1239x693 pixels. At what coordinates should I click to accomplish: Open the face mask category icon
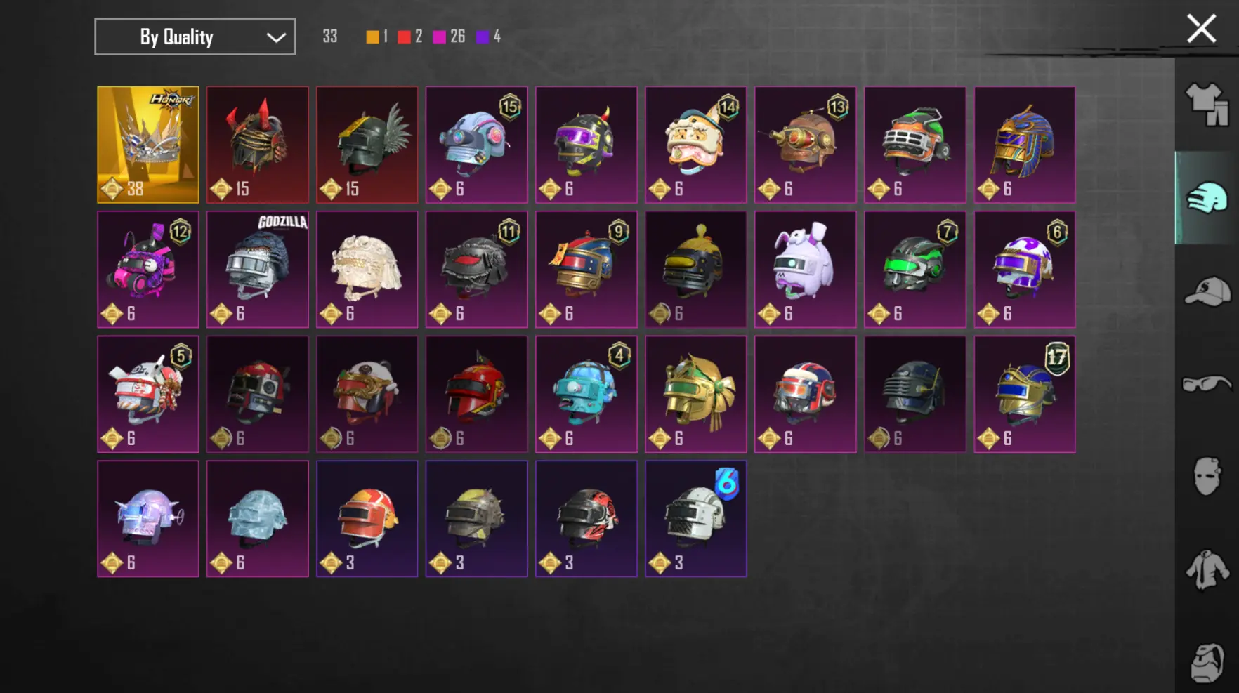click(1207, 476)
